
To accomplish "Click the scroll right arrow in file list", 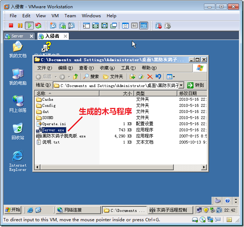I will click(204, 167).
